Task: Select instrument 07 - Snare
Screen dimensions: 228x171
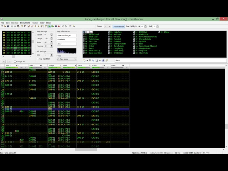Action: 88,48
